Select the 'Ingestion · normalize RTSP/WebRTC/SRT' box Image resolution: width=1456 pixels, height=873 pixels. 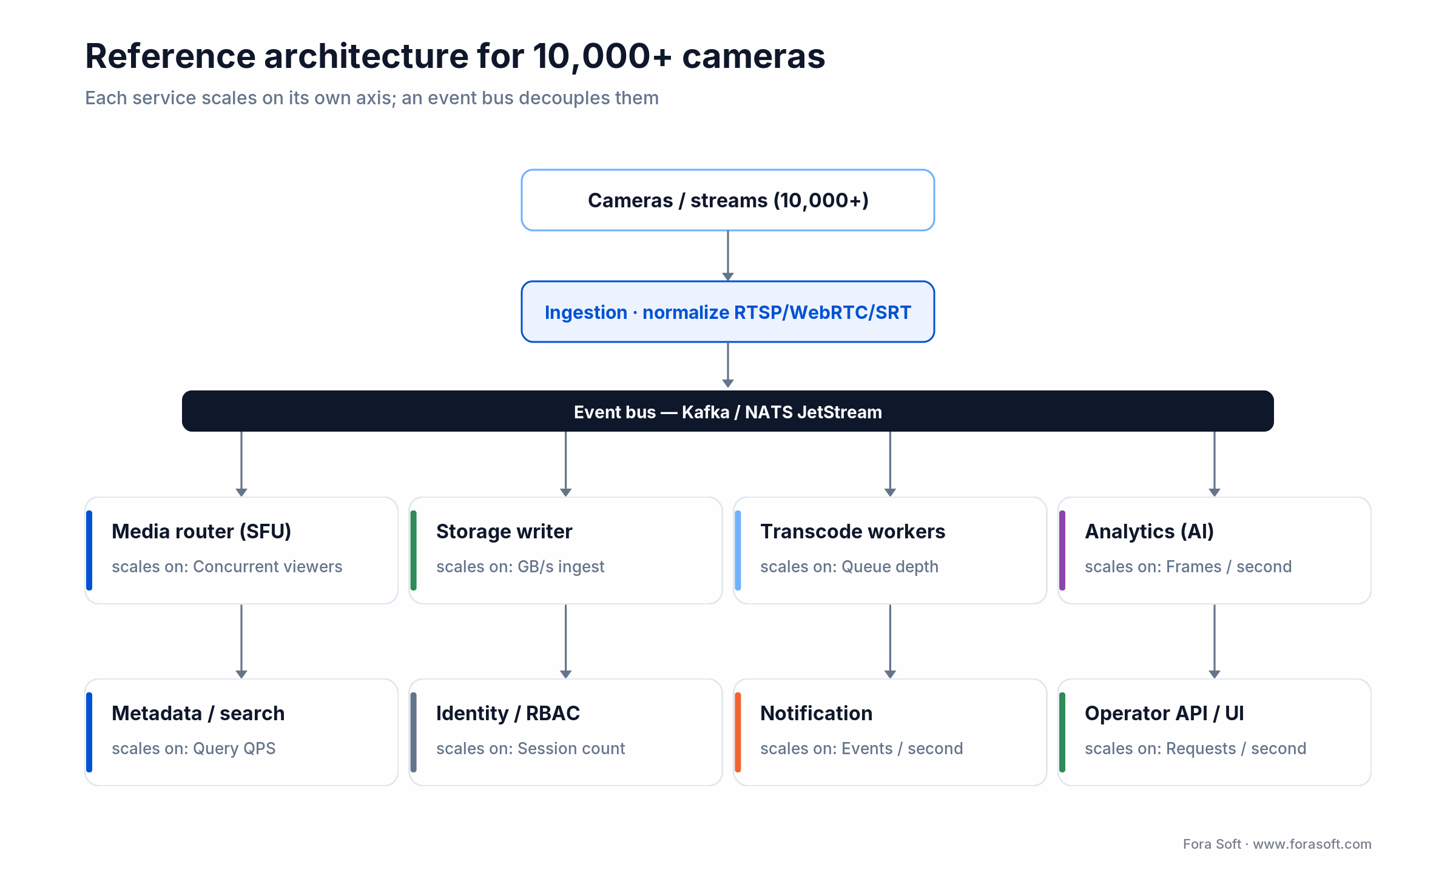(x=728, y=312)
